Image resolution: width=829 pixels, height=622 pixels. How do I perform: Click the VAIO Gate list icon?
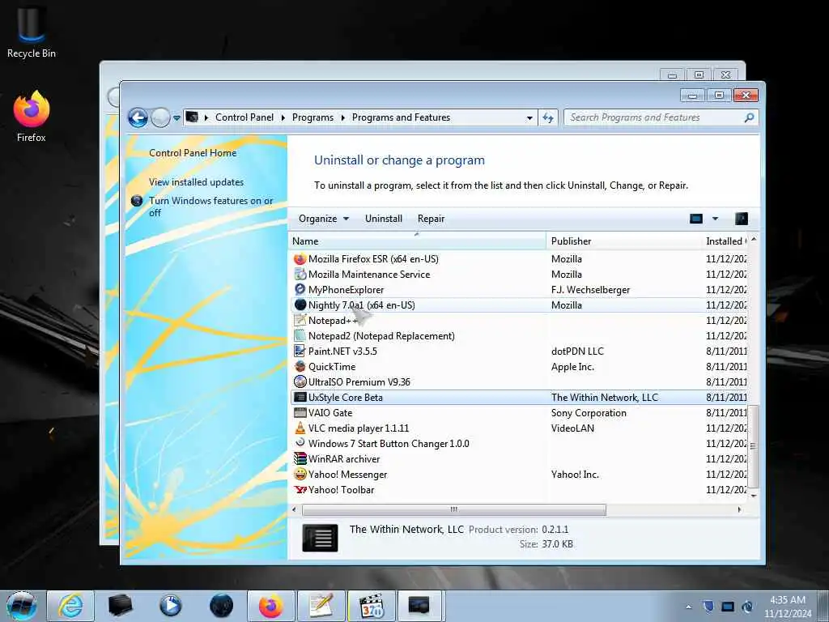point(300,412)
